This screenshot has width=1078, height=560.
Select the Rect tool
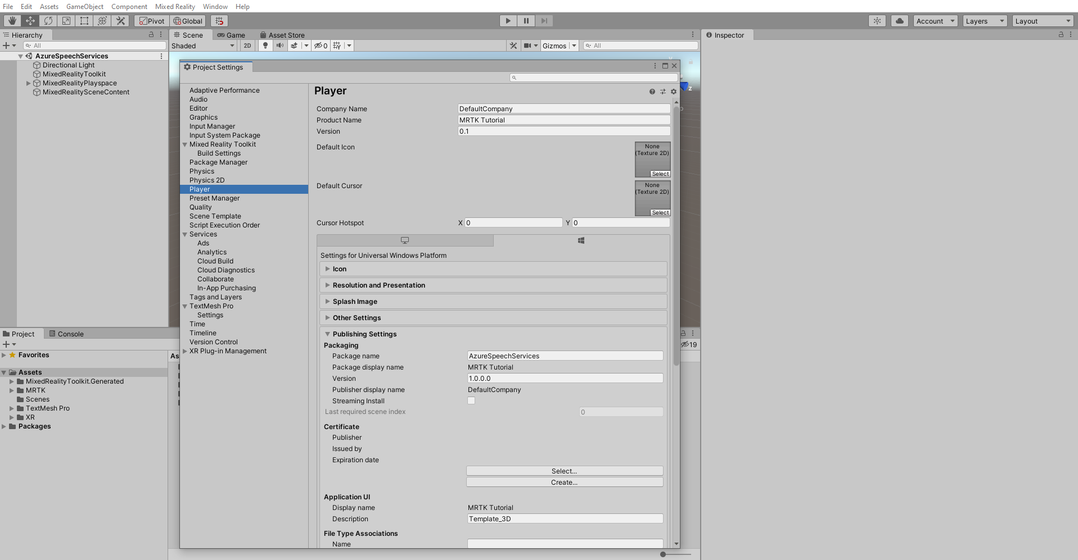click(84, 21)
